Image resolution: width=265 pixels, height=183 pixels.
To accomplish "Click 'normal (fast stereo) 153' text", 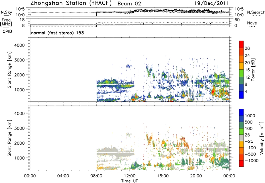I will click(x=57, y=33).
